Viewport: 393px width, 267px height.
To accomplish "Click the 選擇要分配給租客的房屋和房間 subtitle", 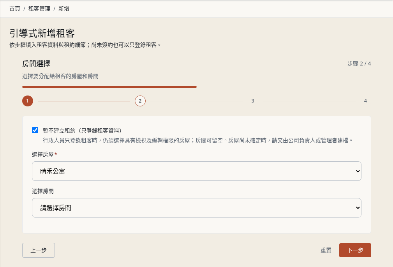I will (60, 76).
